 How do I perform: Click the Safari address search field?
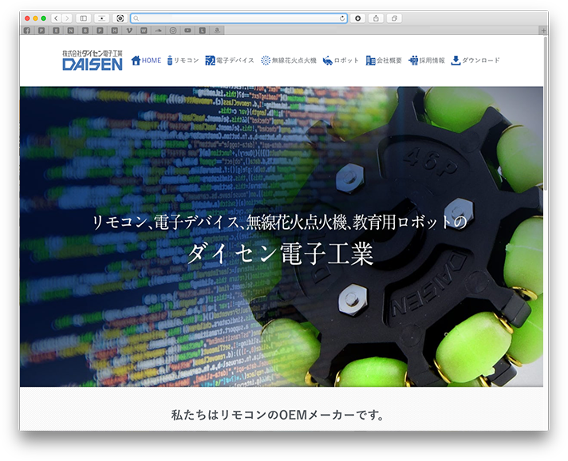point(239,18)
